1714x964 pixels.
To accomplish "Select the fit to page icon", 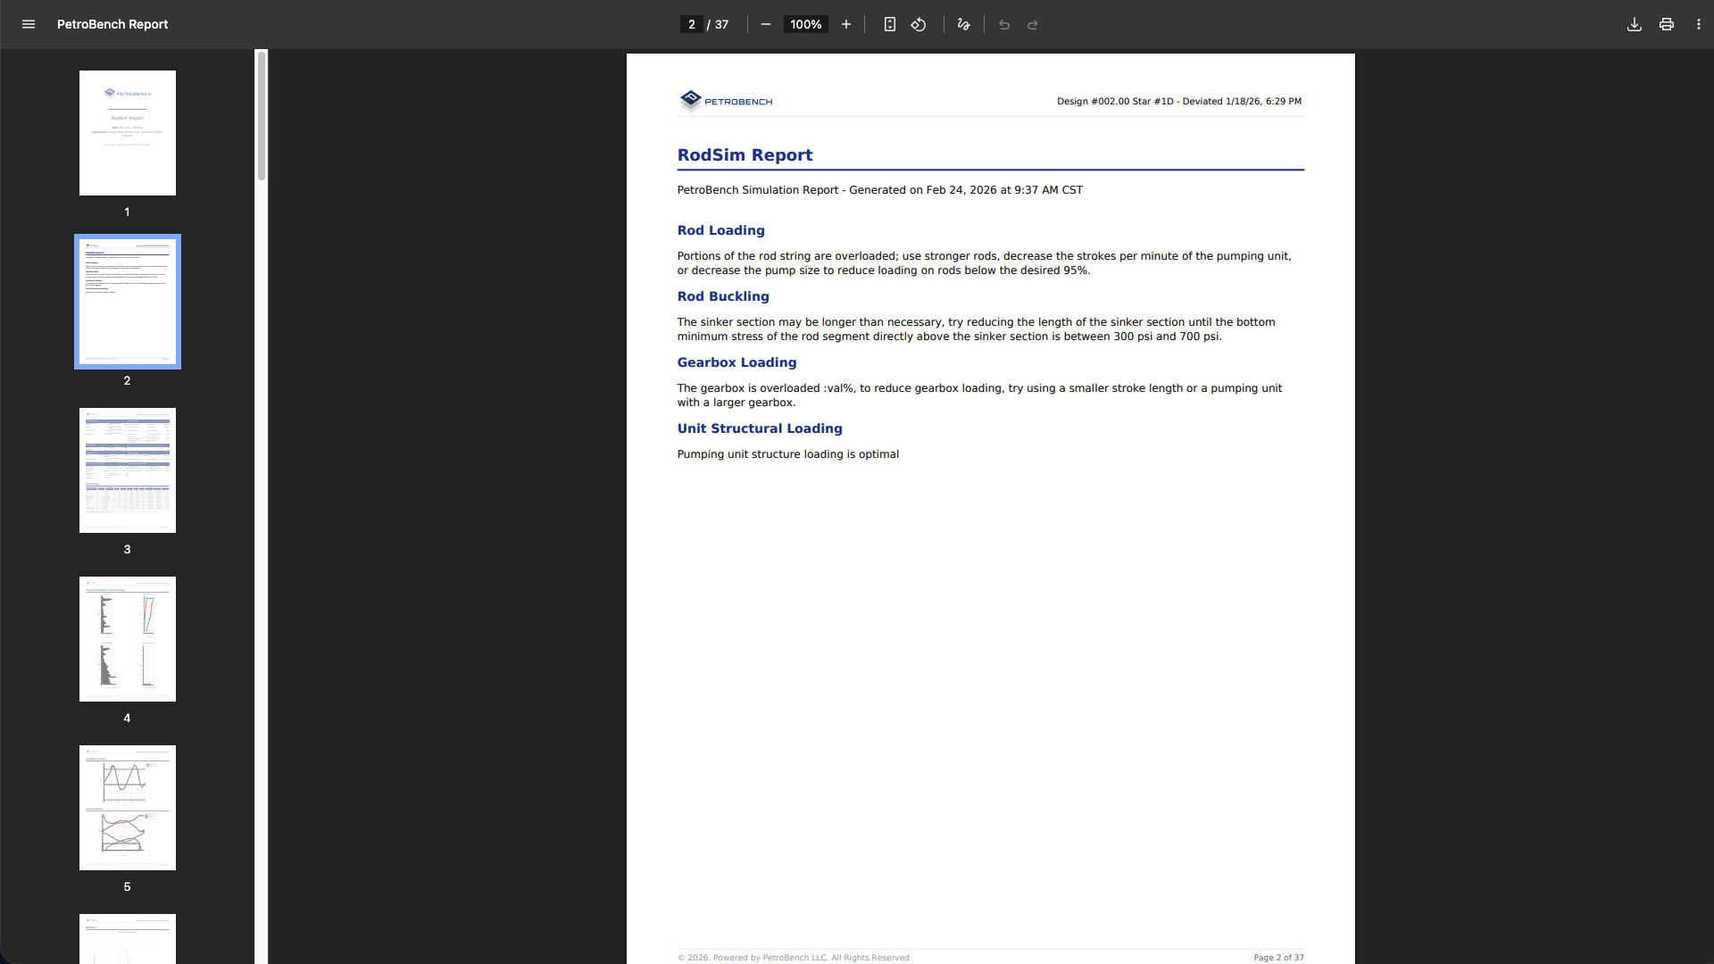I will tap(890, 24).
